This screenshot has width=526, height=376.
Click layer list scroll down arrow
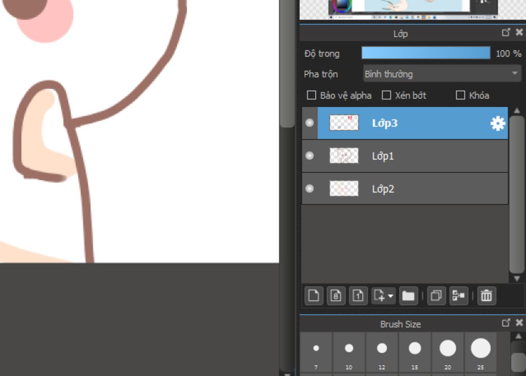pos(517,278)
